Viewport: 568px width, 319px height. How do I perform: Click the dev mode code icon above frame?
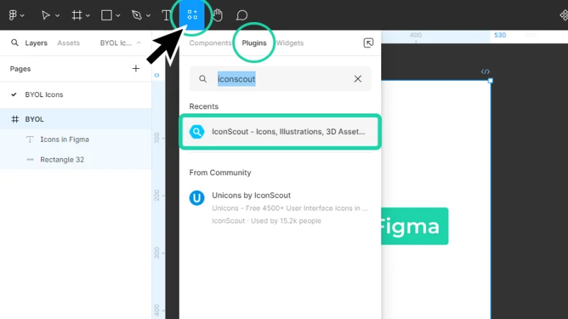(x=486, y=72)
